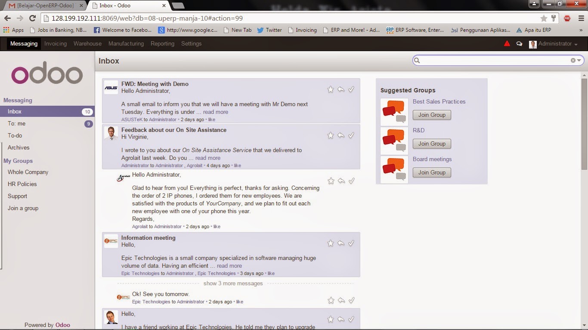588x330 pixels.
Task: Open the Invoicing menu
Action: (x=56, y=43)
